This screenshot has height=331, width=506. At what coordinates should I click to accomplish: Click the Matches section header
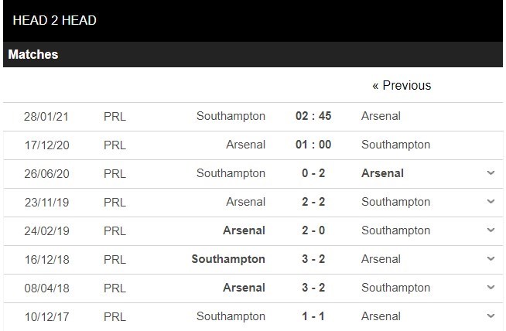click(x=33, y=55)
